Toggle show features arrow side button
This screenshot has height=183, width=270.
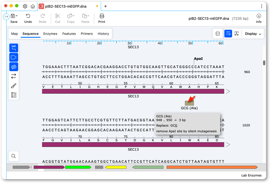[13, 57]
